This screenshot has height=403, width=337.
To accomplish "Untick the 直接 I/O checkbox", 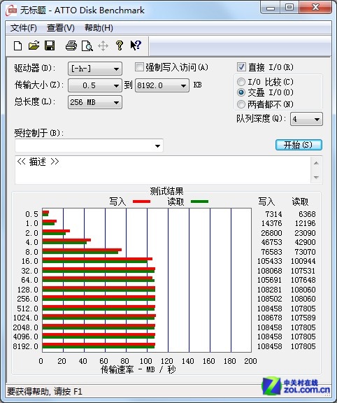I will [241, 67].
